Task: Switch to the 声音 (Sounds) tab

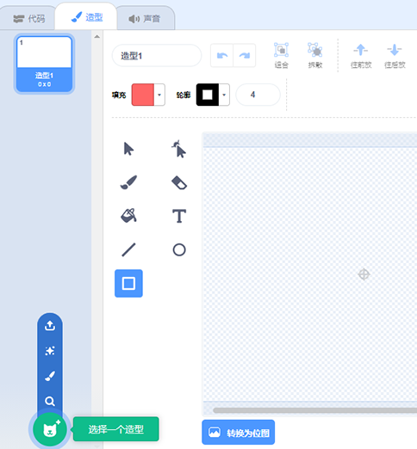Action: pyautogui.click(x=145, y=19)
